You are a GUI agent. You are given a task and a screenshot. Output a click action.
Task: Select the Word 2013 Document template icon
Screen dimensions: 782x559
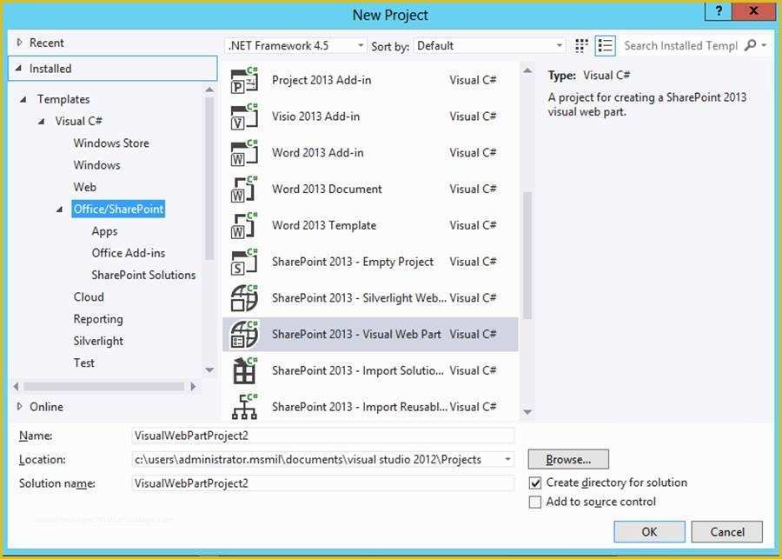[x=244, y=190]
